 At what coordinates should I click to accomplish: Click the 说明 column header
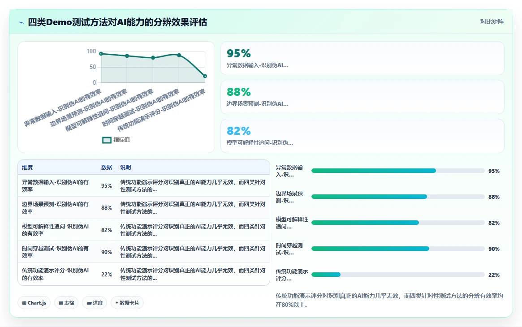(x=125, y=168)
